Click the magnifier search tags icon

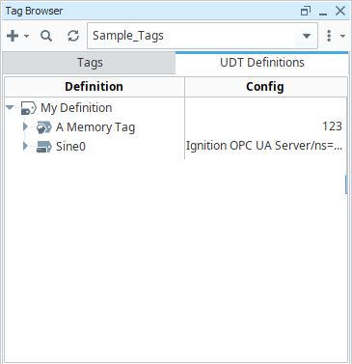[x=46, y=36]
